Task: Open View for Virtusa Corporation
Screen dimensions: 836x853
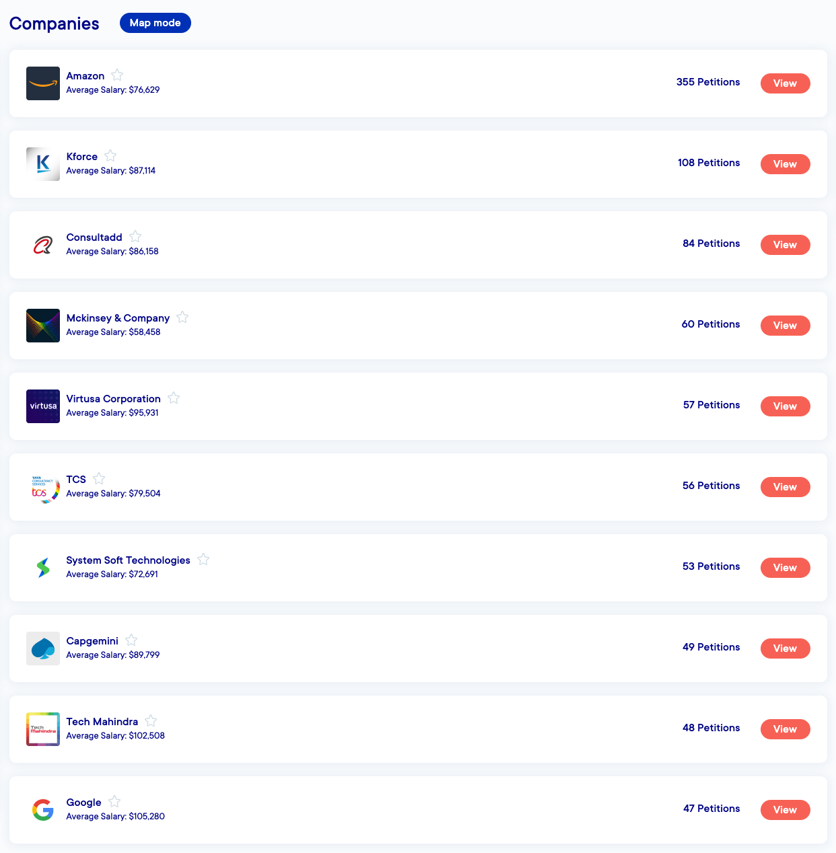Action: tap(785, 406)
